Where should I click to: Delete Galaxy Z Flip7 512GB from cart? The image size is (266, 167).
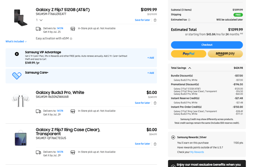pos(155,20)
